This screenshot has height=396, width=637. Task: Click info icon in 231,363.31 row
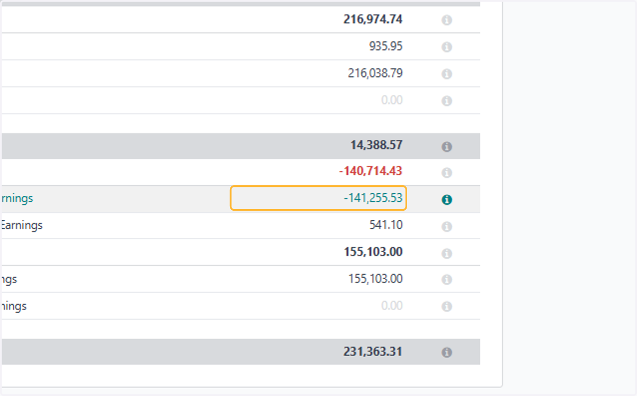point(447,352)
